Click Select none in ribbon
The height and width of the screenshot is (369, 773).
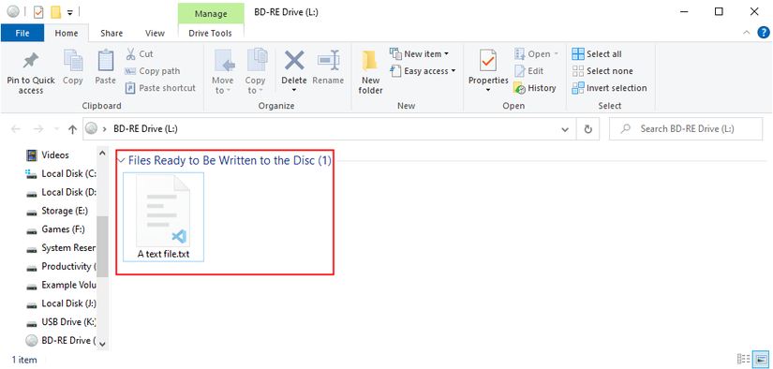tap(602, 71)
